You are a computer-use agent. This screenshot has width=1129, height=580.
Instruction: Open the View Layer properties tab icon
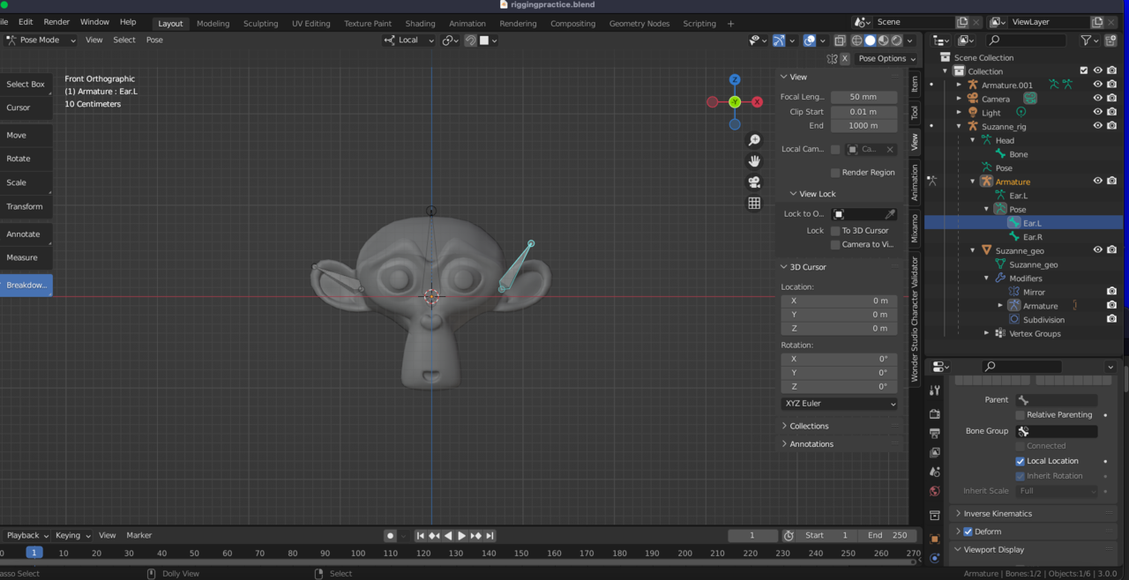935,452
